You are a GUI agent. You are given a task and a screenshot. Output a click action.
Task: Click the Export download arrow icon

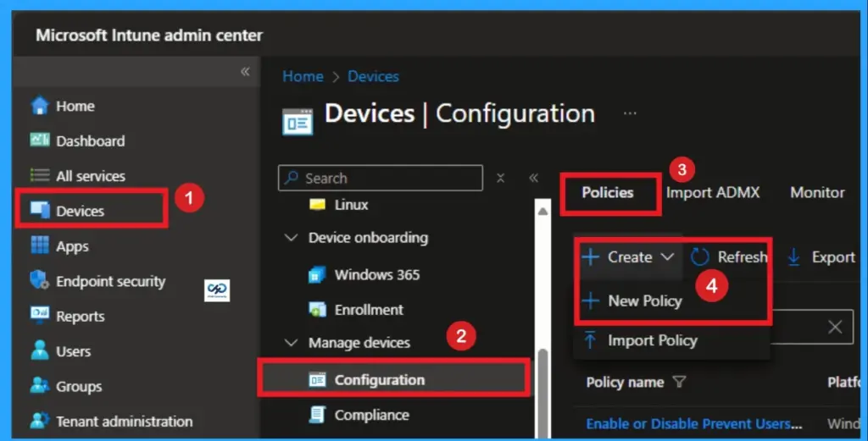(793, 257)
